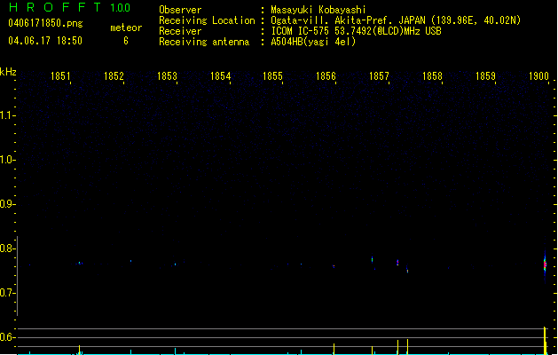Click the Ogata-vill. Akita-Pref. JAPAN location text
This screenshot has width=558, height=355.
coord(396,20)
